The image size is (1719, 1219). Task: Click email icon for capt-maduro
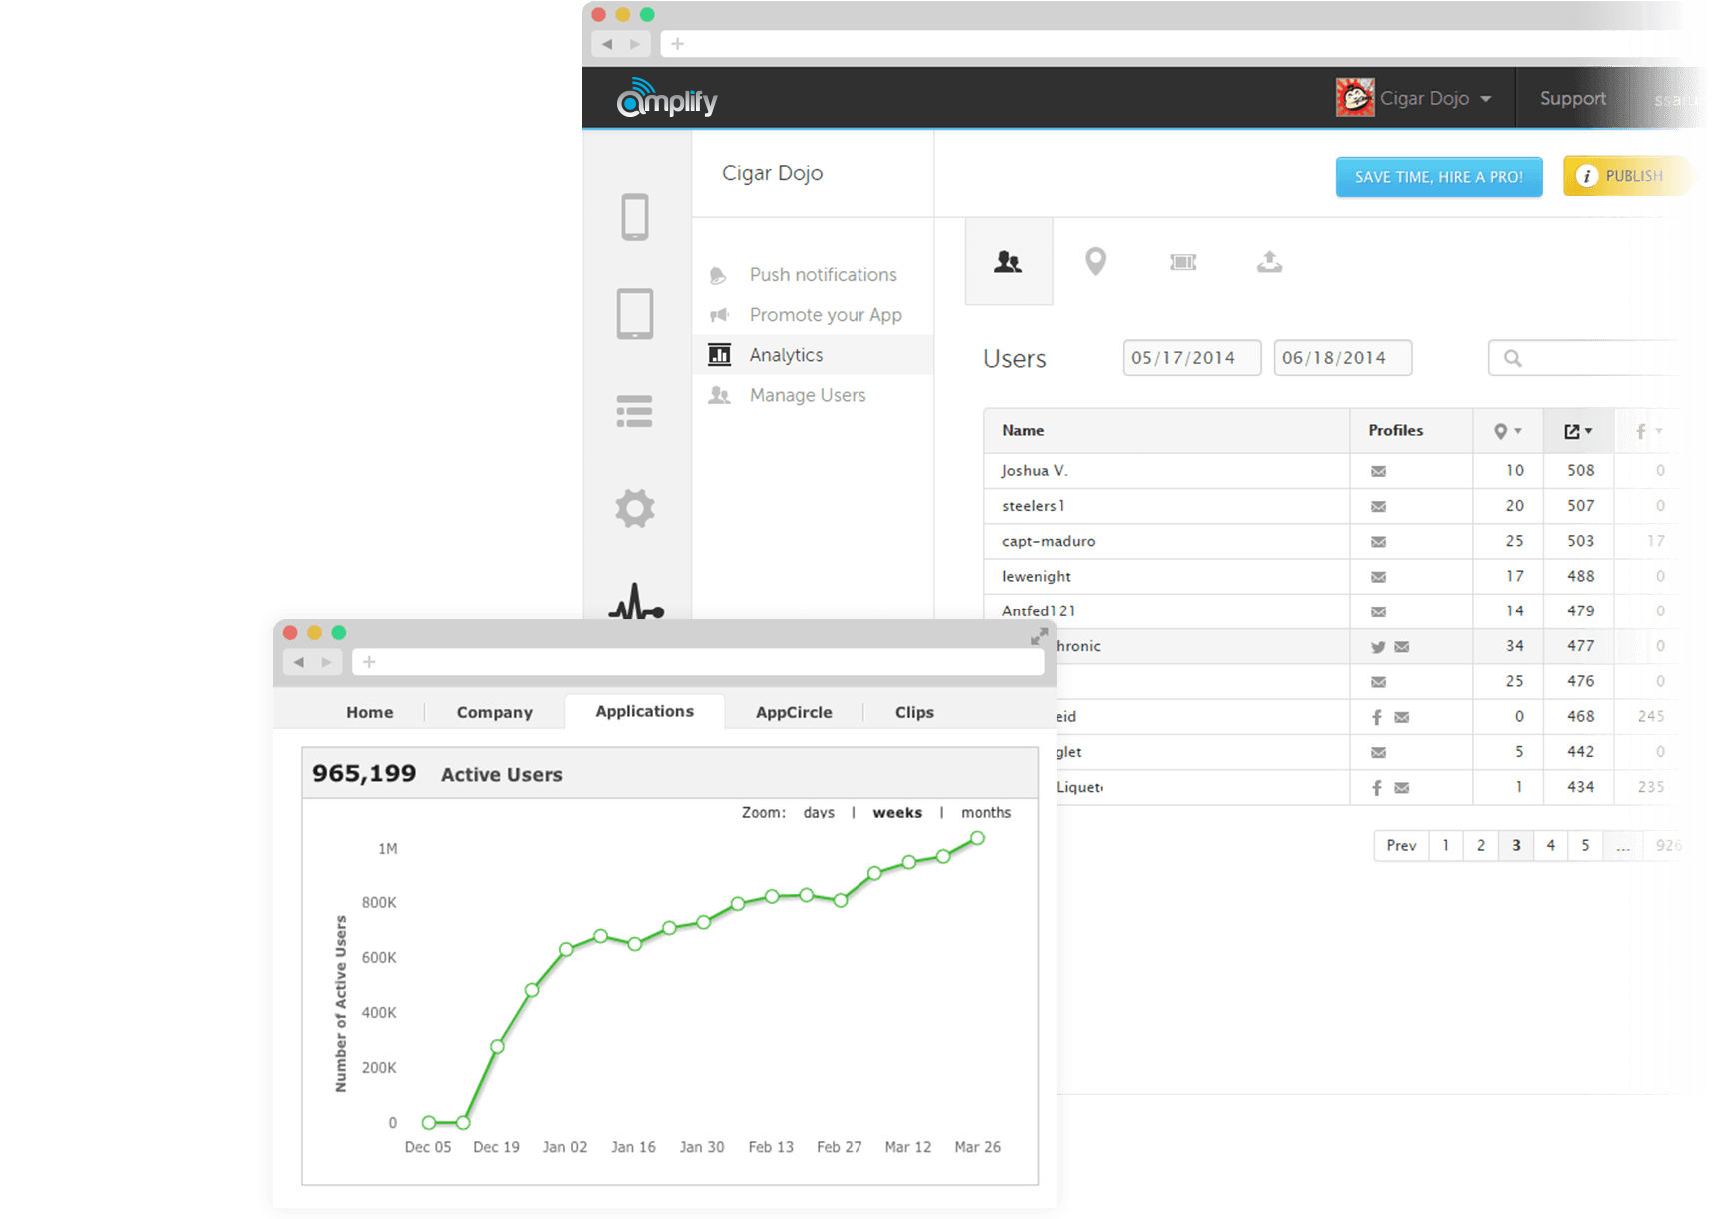(x=1378, y=541)
